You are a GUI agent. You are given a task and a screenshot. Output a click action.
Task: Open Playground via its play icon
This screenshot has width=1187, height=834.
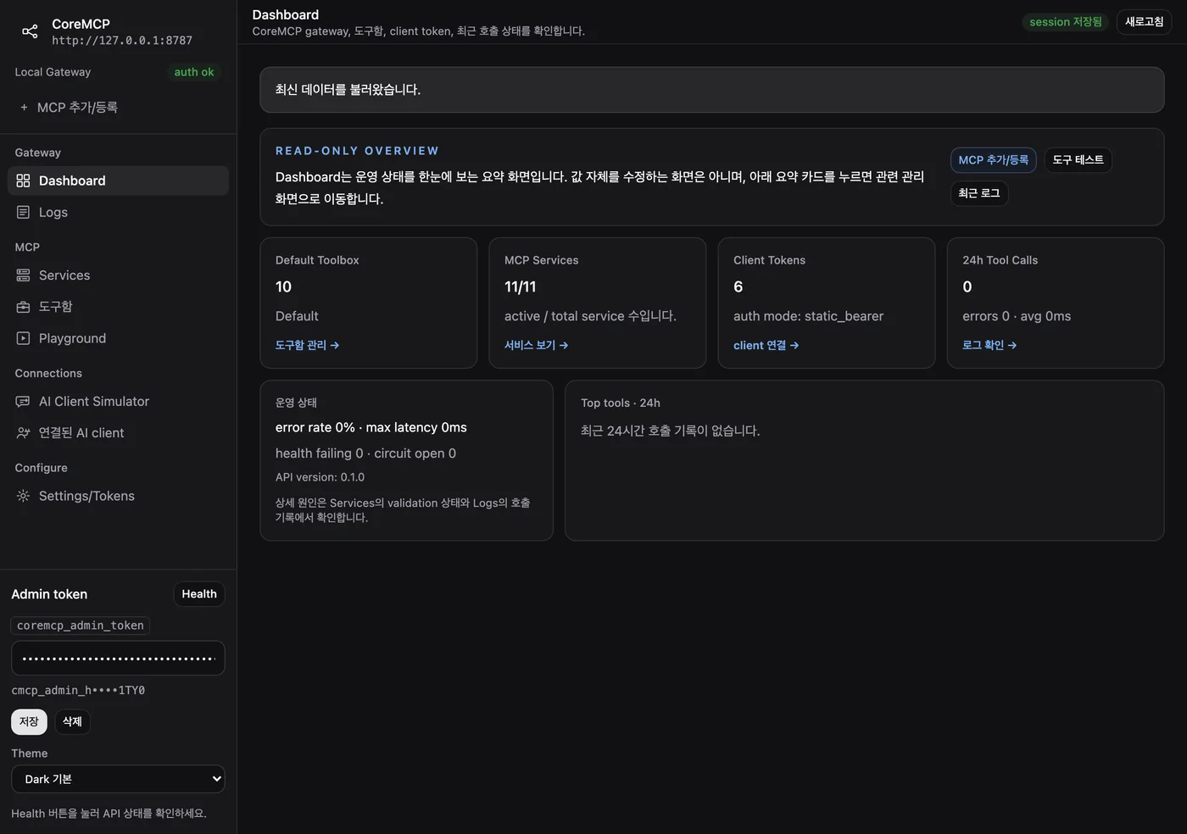(23, 338)
